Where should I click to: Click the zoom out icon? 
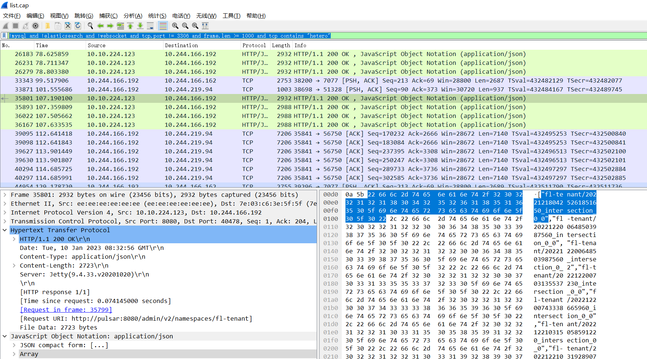coord(185,26)
